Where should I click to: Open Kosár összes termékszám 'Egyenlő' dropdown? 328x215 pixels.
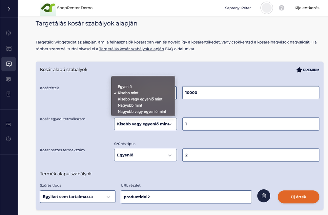tap(145, 155)
